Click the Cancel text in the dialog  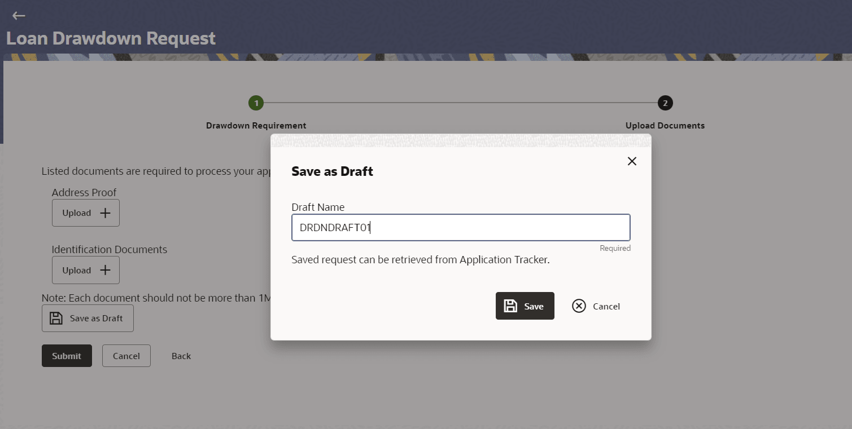point(606,307)
